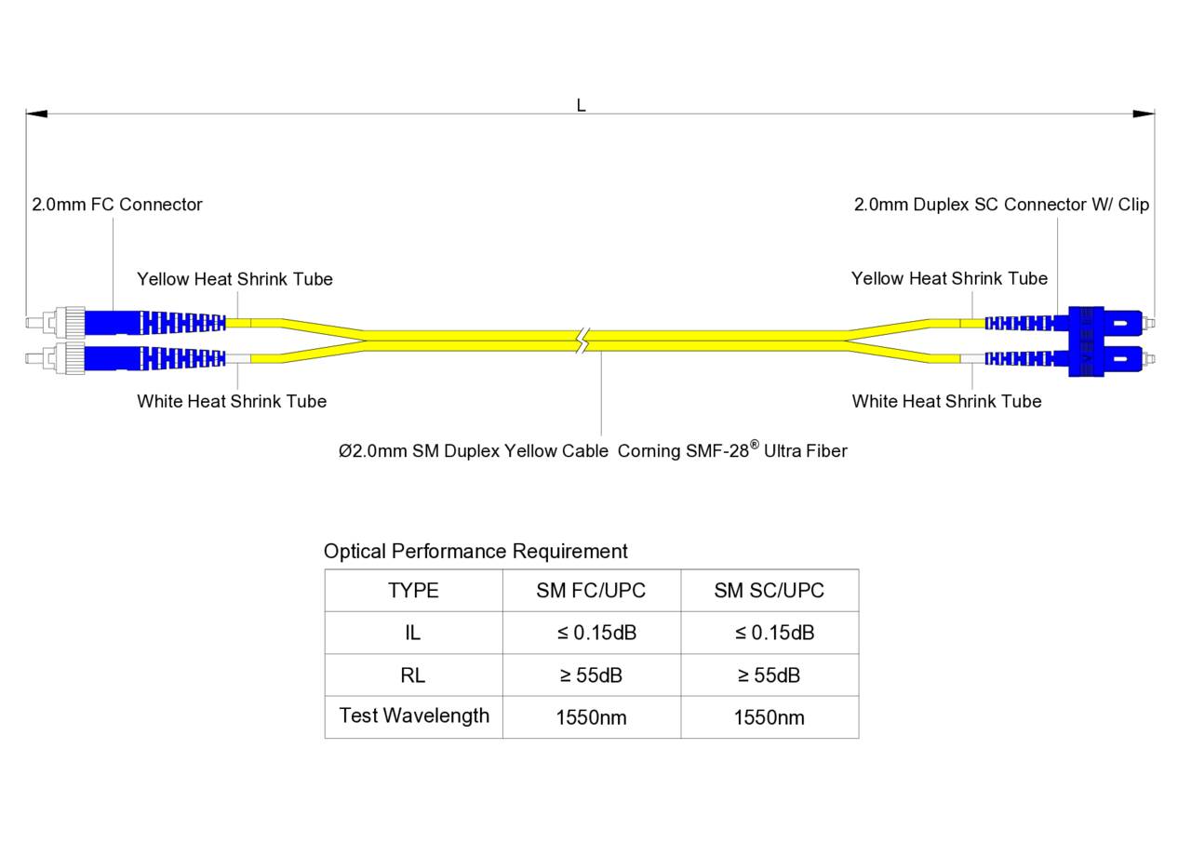
Task: Click the 'SM FC/UPC' column header
Action: [591, 591]
